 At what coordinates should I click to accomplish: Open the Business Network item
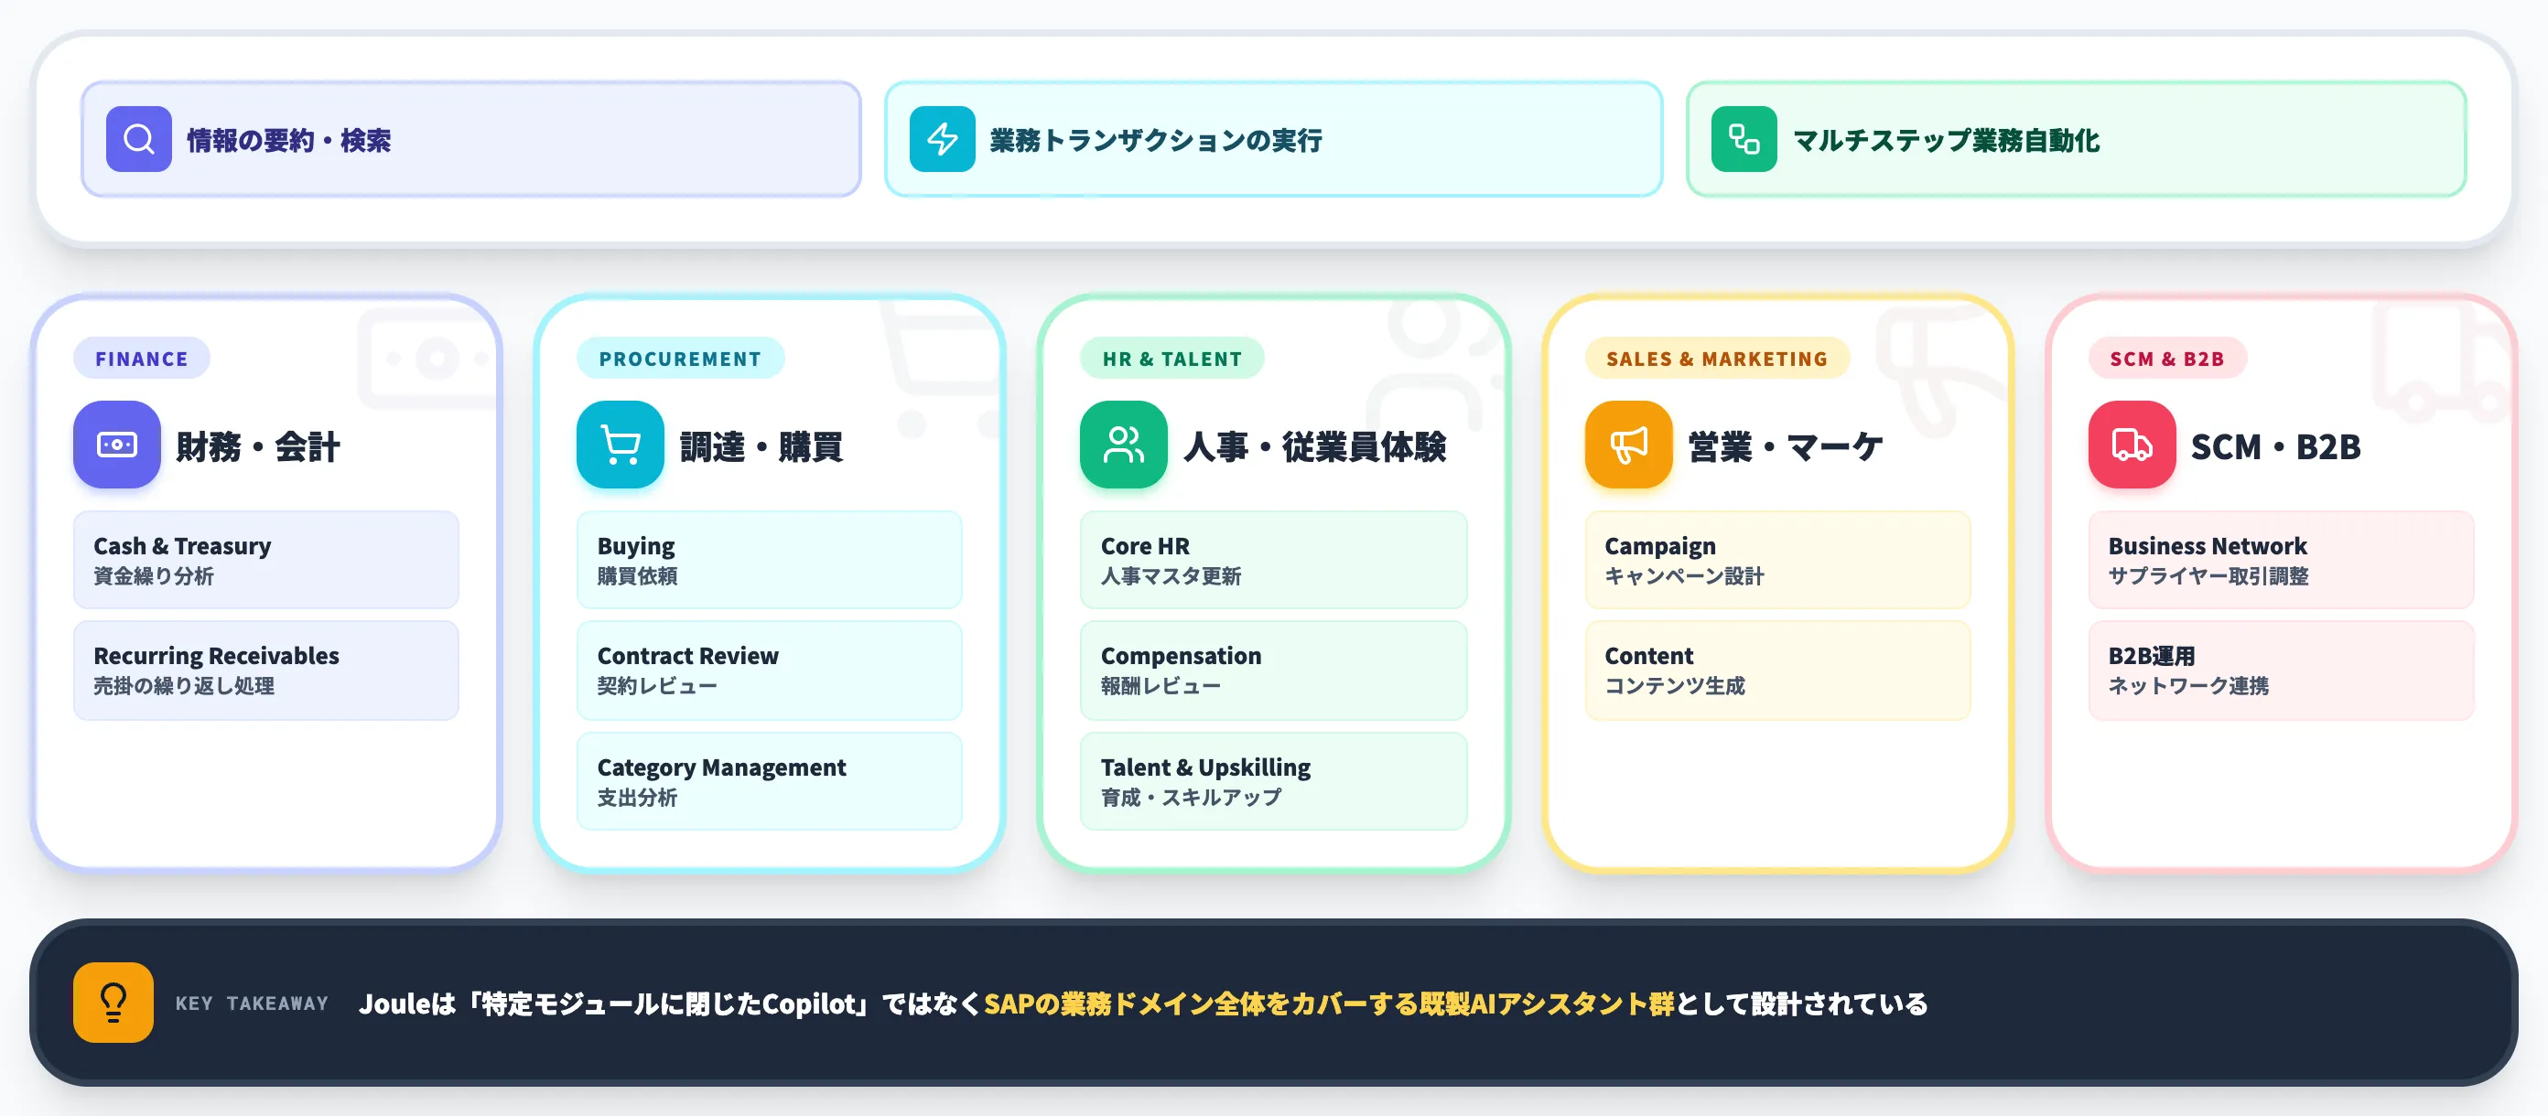[x=2281, y=560]
